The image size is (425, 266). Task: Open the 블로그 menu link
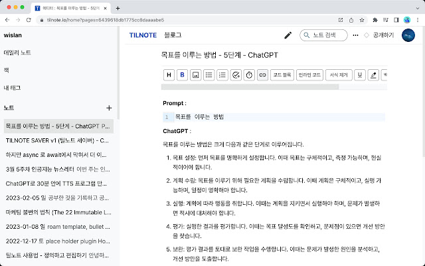click(173, 35)
